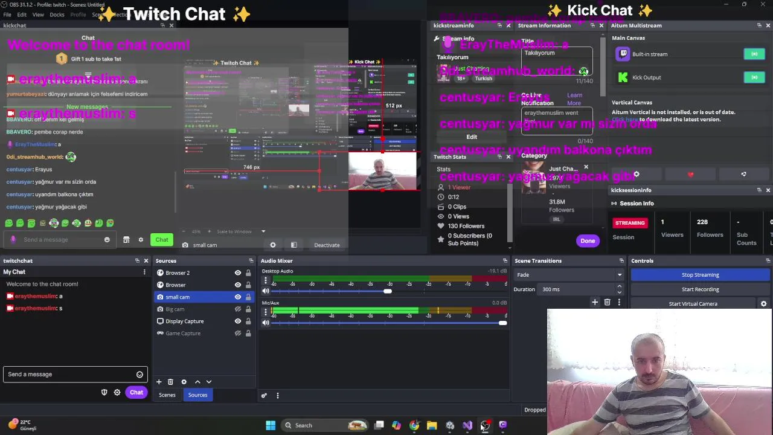This screenshot has height=435, width=773.
Task: Open transition properties three-dot menu
Action: tap(619, 302)
